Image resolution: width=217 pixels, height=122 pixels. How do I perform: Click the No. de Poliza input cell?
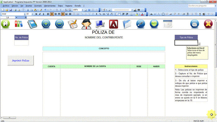point(21,43)
